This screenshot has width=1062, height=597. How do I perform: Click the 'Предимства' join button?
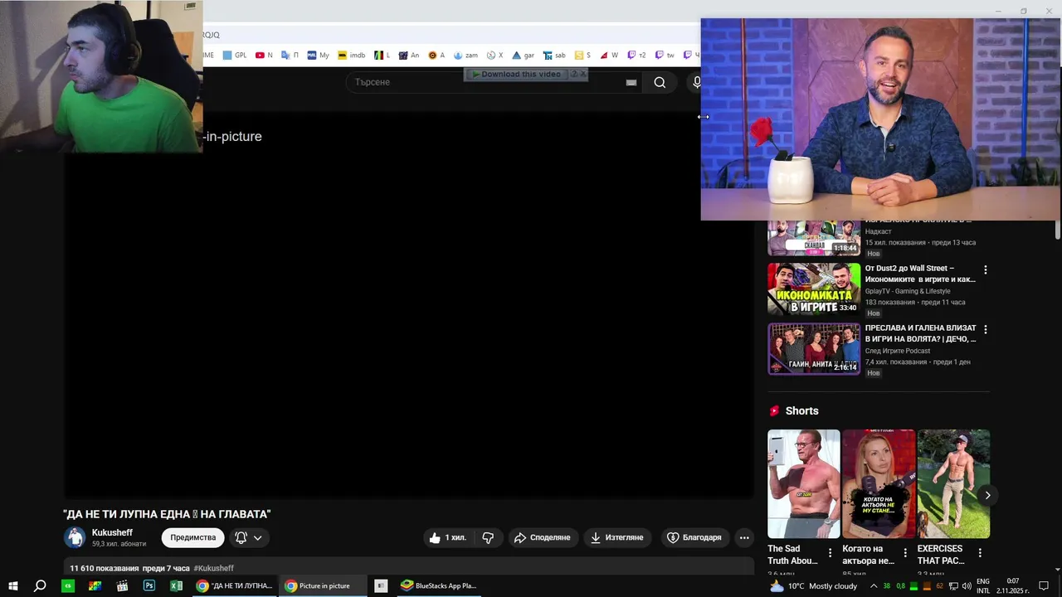point(193,537)
